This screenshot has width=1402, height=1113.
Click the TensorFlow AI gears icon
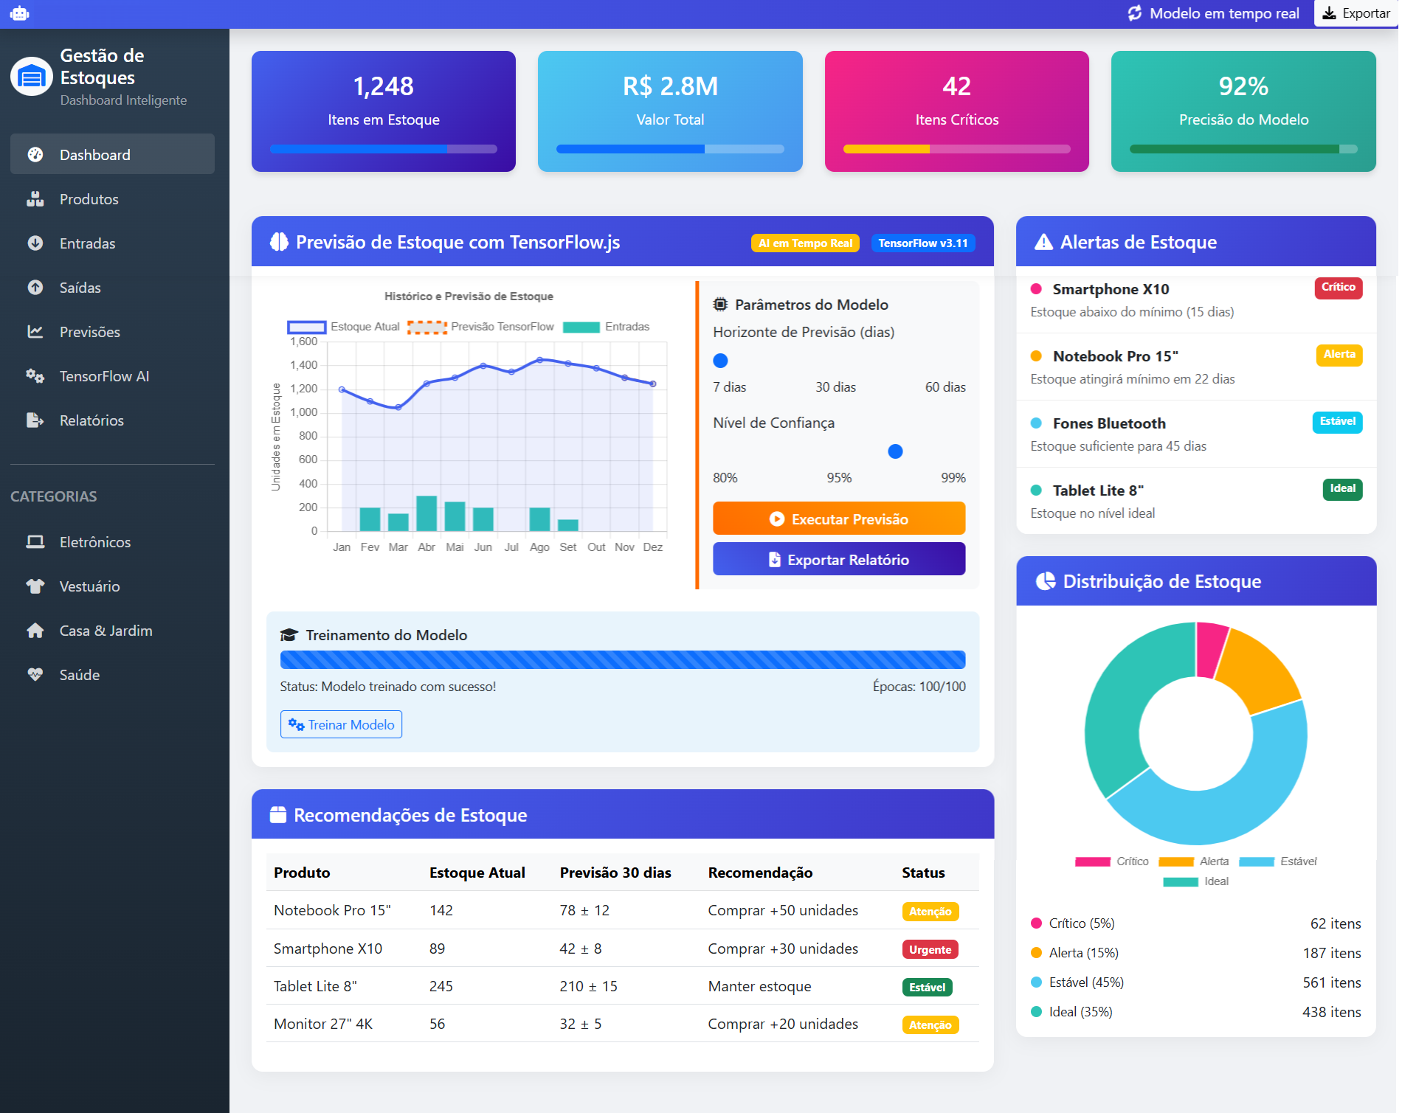[x=35, y=376]
